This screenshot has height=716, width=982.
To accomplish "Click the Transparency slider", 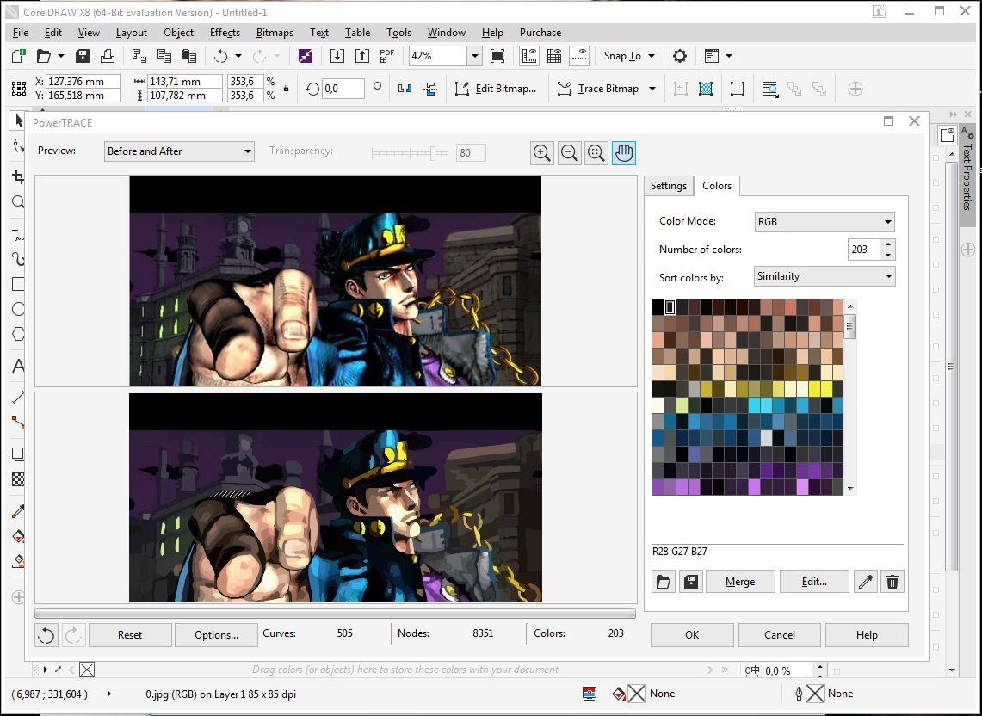I will coord(411,153).
